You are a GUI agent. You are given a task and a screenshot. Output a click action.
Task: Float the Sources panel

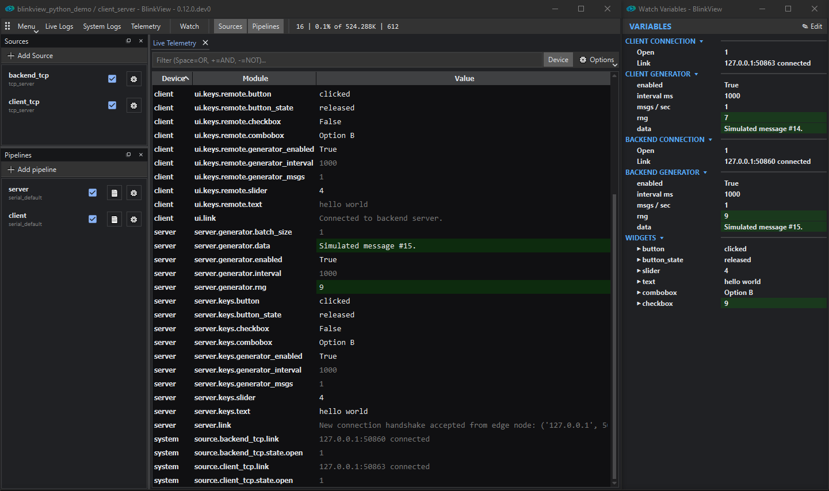128,41
